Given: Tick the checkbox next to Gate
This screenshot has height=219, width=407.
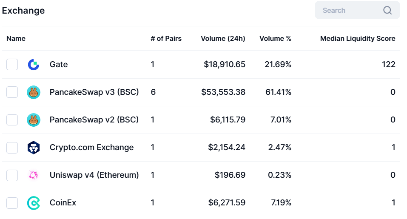Looking at the screenshot, I should pyautogui.click(x=12, y=65).
